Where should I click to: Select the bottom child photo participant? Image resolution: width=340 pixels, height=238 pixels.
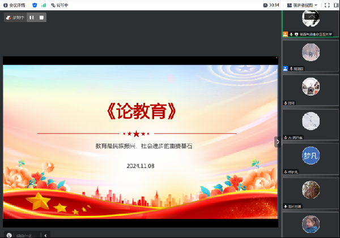click(x=311, y=224)
